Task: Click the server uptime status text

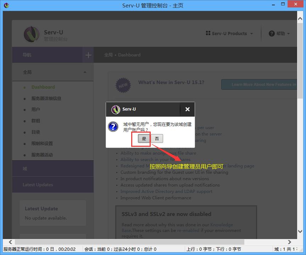Action: (39, 249)
